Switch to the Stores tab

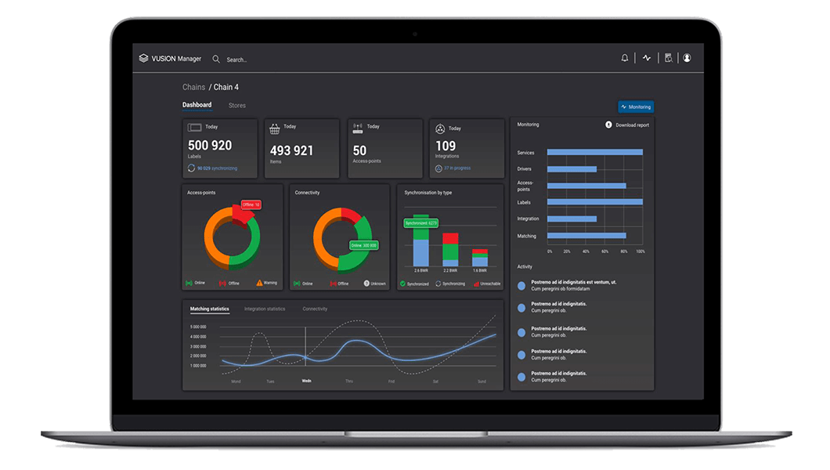click(236, 104)
